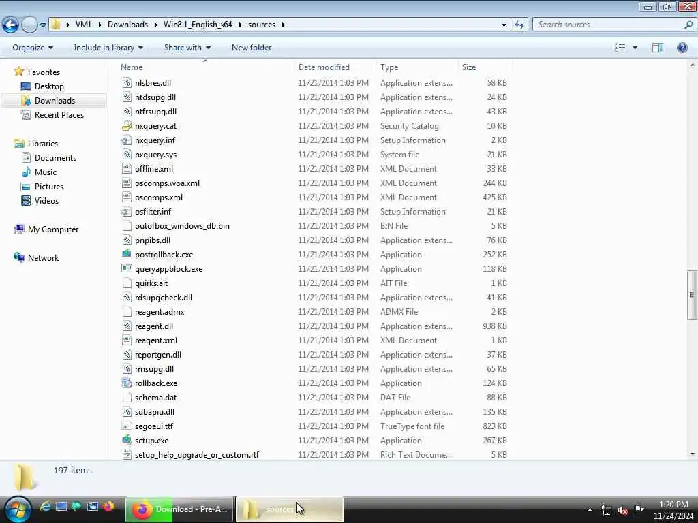Select the queryappblock.exe application icon

127,268
